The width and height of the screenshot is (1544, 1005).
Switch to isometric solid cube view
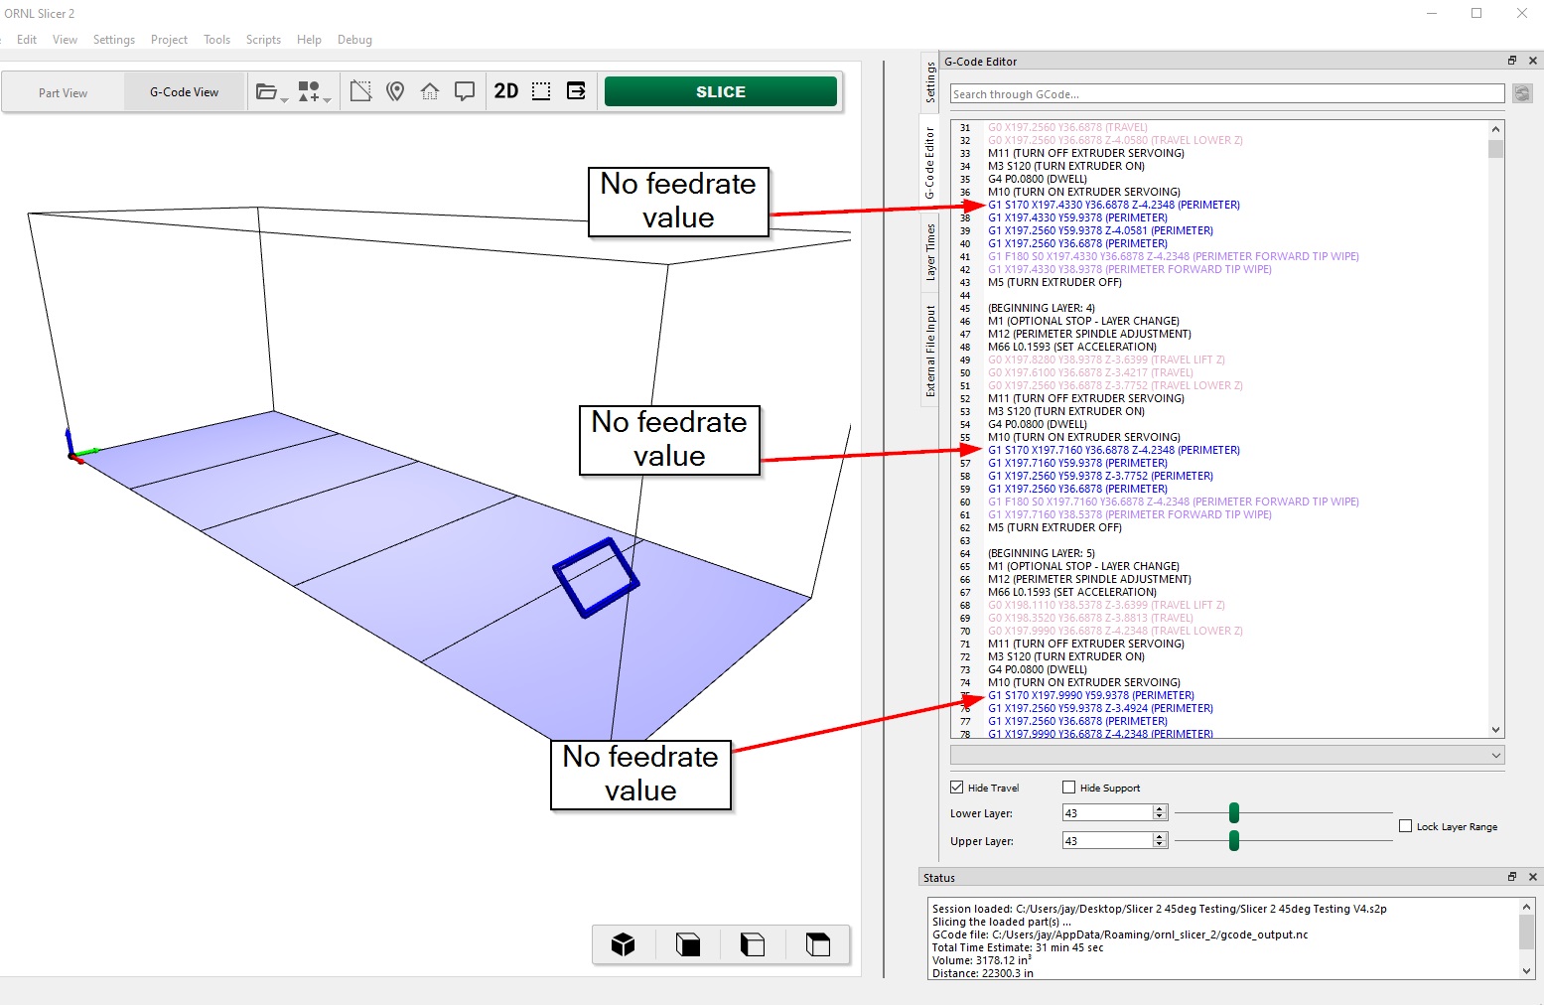(623, 944)
